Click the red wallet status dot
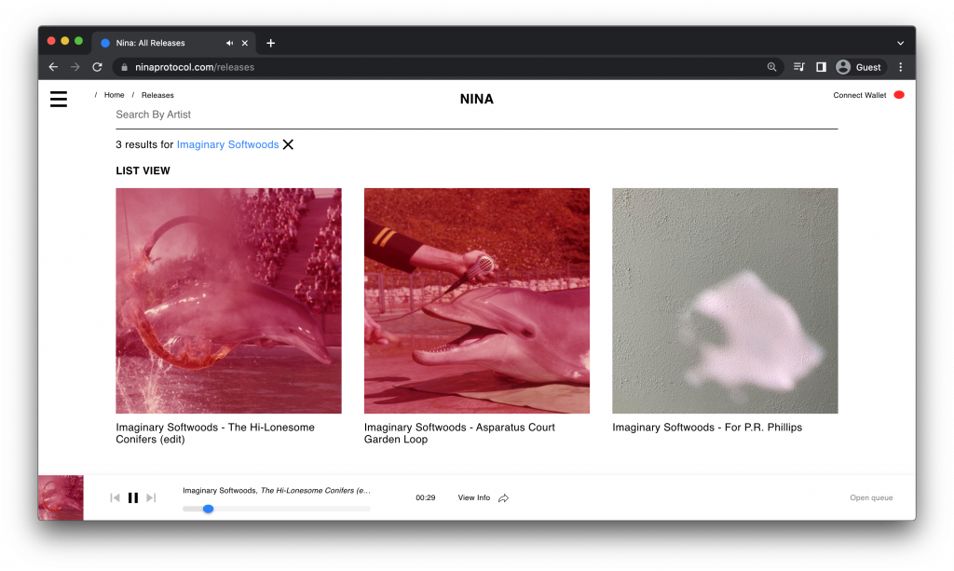The width and height of the screenshot is (954, 571). click(x=899, y=95)
